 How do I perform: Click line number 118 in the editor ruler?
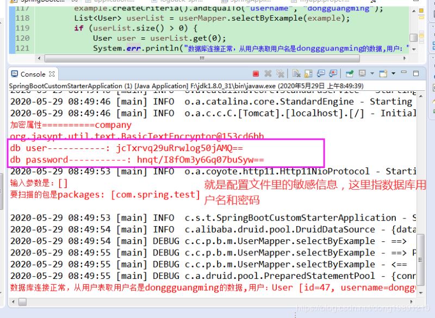(x=22, y=18)
